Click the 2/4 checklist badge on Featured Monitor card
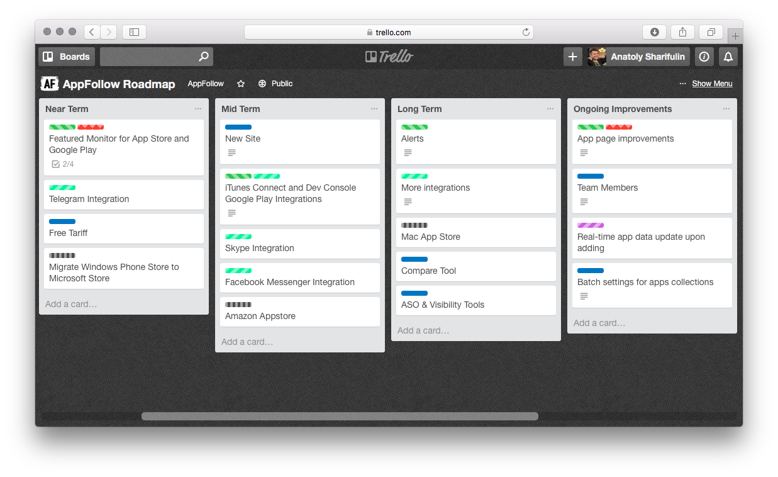This screenshot has height=477, width=778. point(62,164)
